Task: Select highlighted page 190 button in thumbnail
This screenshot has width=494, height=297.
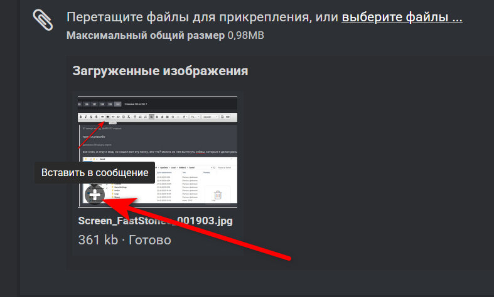Action: [118, 104]
